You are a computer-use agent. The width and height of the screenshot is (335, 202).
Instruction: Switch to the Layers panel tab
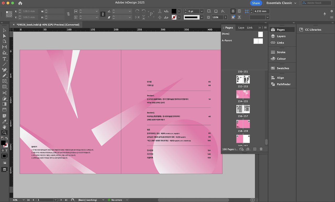pyautogui.click(x=241, y=27)
